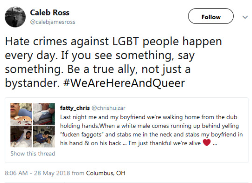Visit the @calebjamesross handle

[53, 22]
